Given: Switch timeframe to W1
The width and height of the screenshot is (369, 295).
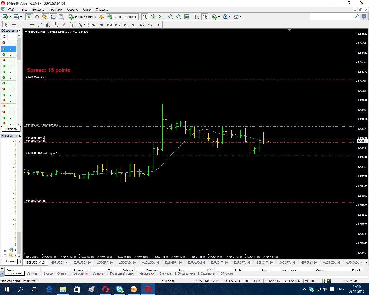Looking at the screenshot, I should click(150, 24).
